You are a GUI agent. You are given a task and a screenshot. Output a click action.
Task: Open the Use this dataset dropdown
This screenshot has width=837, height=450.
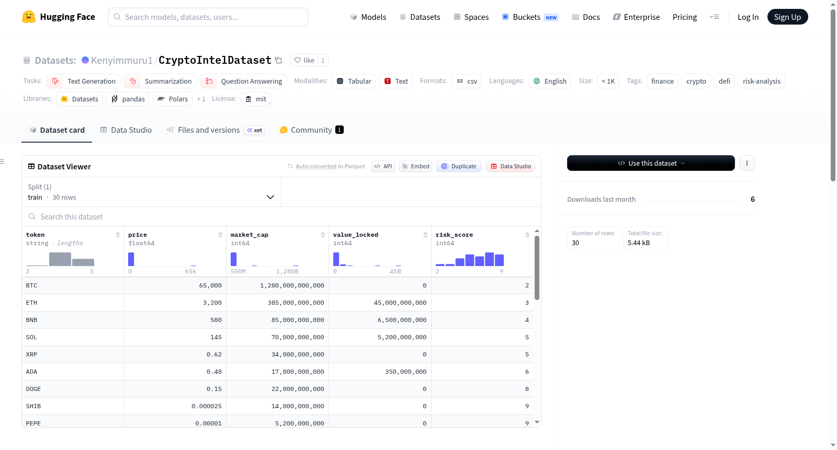pyautogui.click(x=651, y=163)
